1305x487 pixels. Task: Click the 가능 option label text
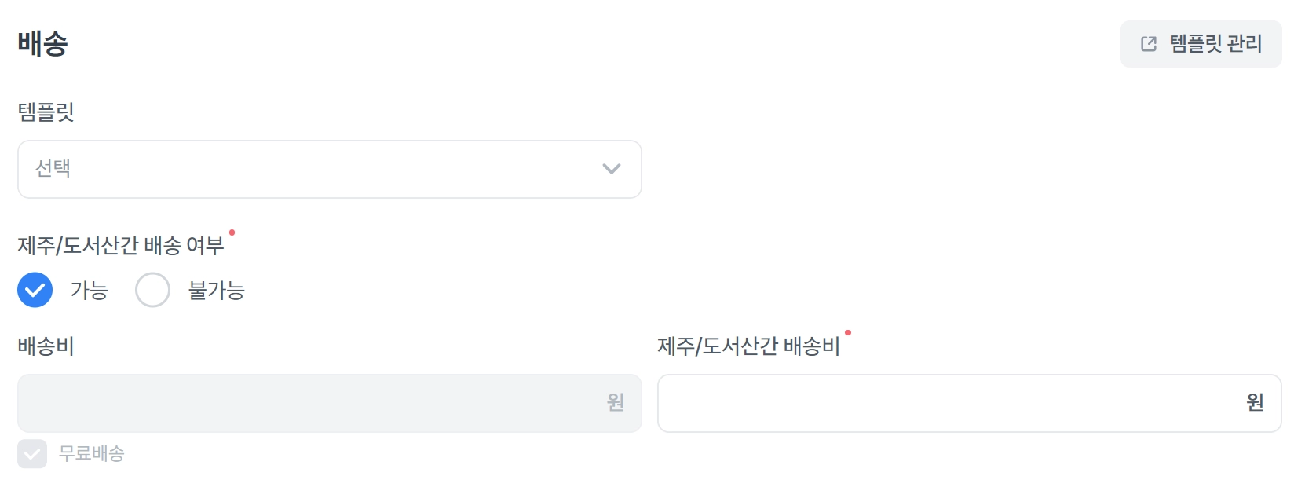tap(89, 291)
